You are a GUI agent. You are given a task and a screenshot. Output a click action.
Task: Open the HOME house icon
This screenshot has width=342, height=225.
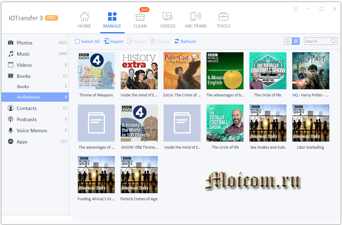[84, 17]
